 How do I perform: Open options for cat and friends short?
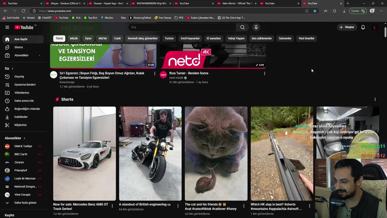pos(244,206)
